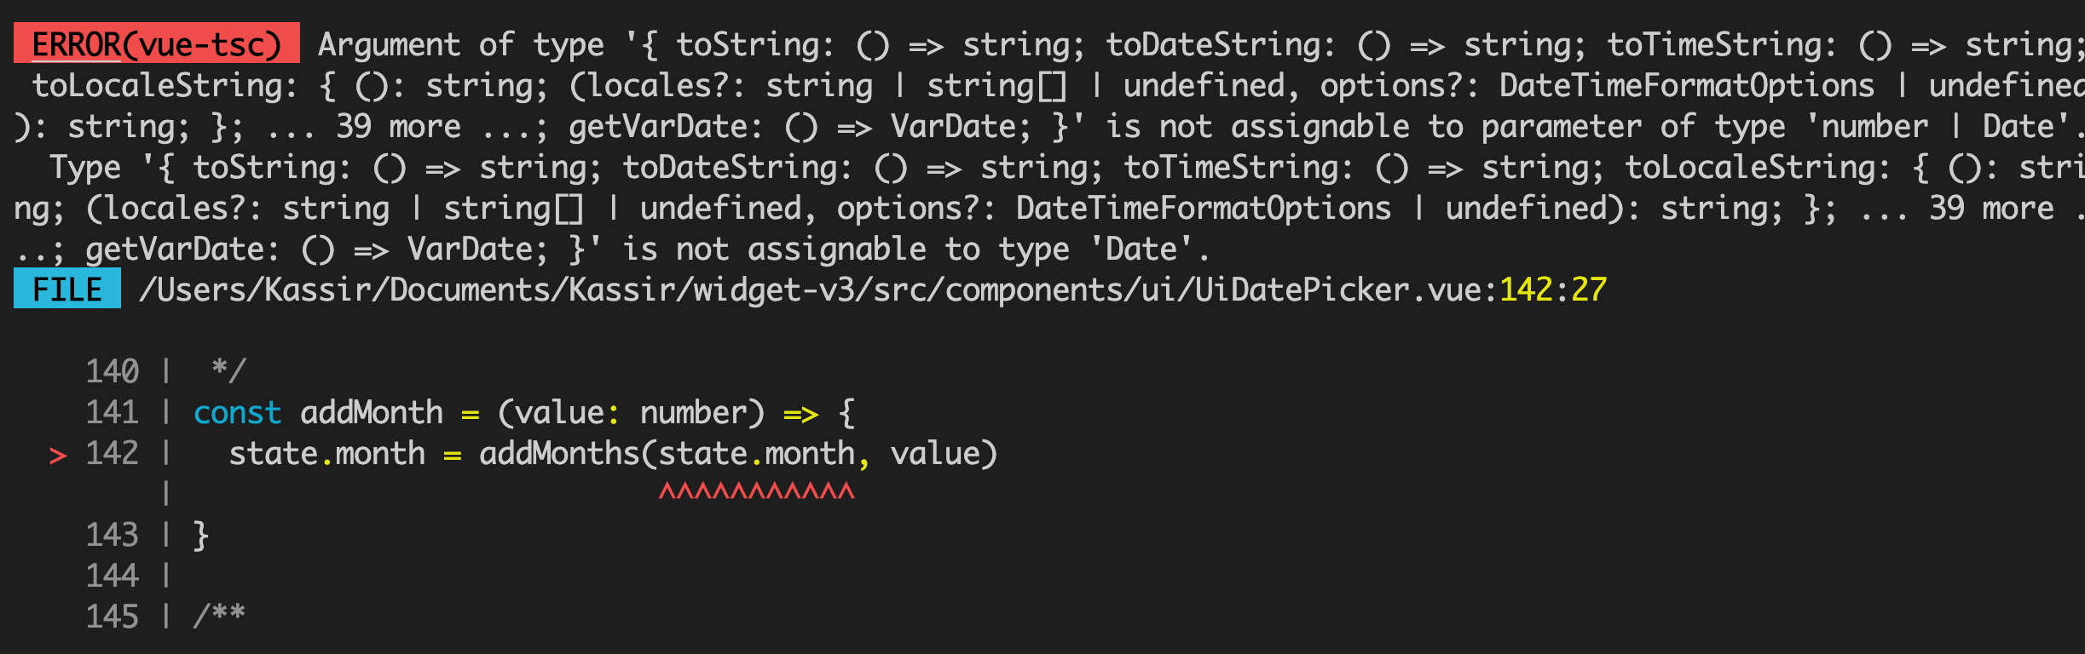The height and width of the screenshot is (654, 2085).
Task: Click the blue const keyword
Action: pos(237,412)
